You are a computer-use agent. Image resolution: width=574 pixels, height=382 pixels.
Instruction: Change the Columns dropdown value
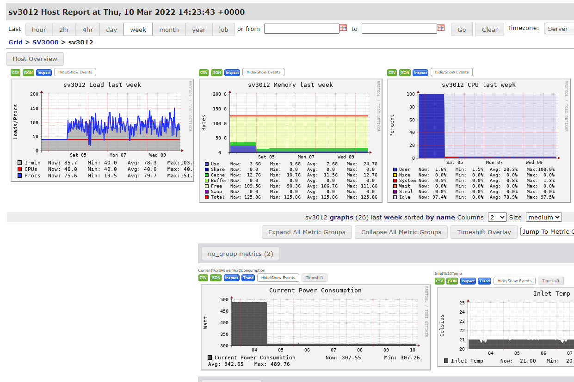pos(497,217)
